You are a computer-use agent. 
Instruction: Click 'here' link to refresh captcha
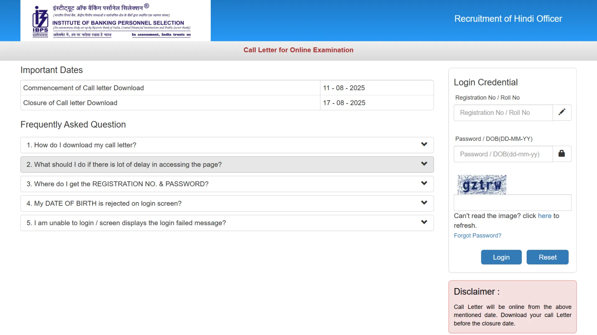point(544,216)
